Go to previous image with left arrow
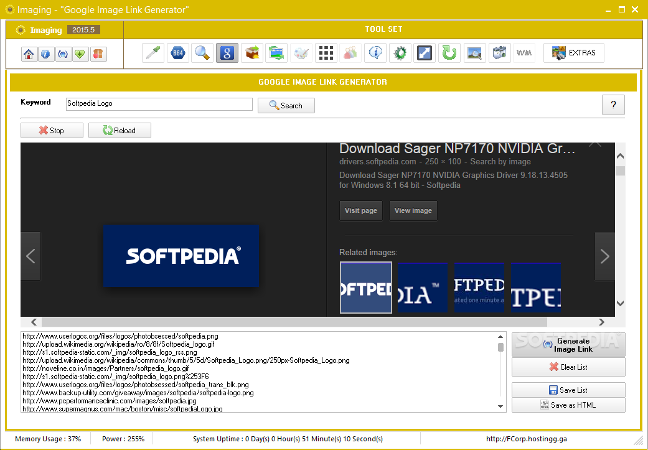 (x=31, y=256)
